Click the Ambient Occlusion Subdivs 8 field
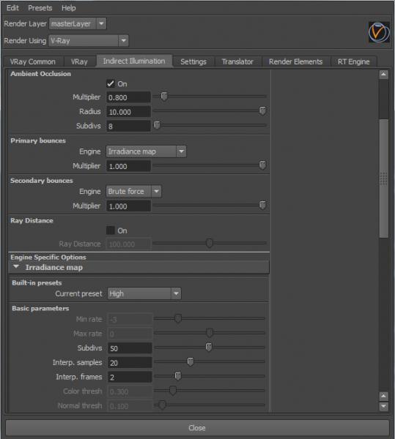The height and width of the screenshot is (439, 395). pyautogui.click(x=128, y=127)
